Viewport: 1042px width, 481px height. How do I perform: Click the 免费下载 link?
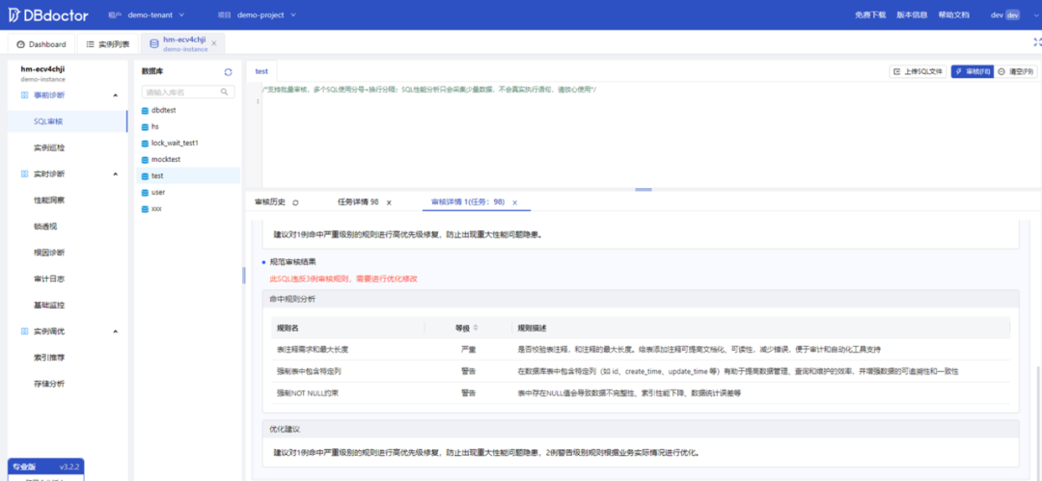click(870, 14)
